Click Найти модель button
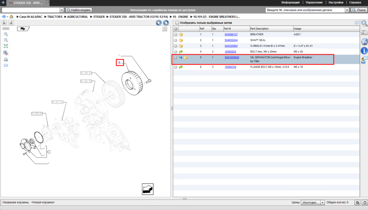The width and height of the screenshot is (368, 210). [79, 10]
